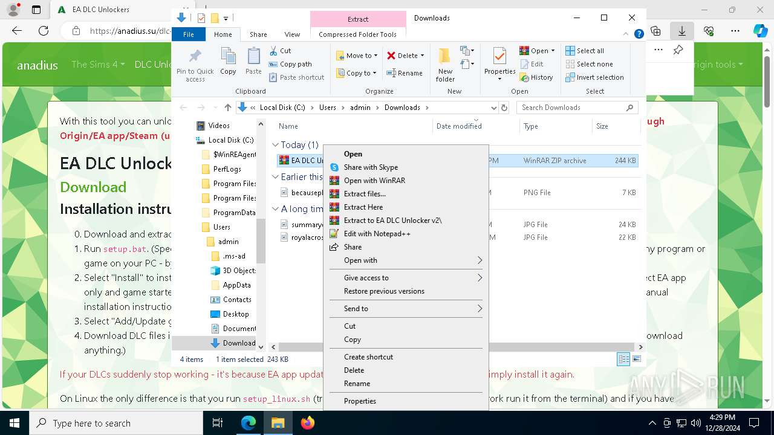Open address bar history dropdown

pos(493,108)
